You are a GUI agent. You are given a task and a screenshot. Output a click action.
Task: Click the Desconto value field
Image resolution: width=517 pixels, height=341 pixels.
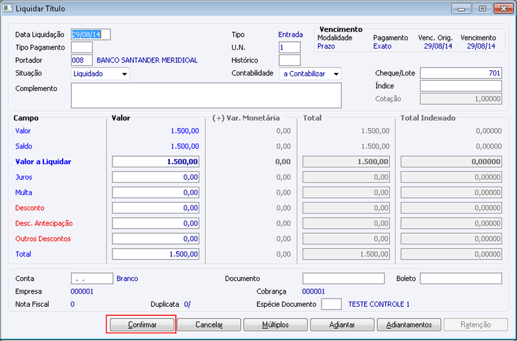click(156, 208)
